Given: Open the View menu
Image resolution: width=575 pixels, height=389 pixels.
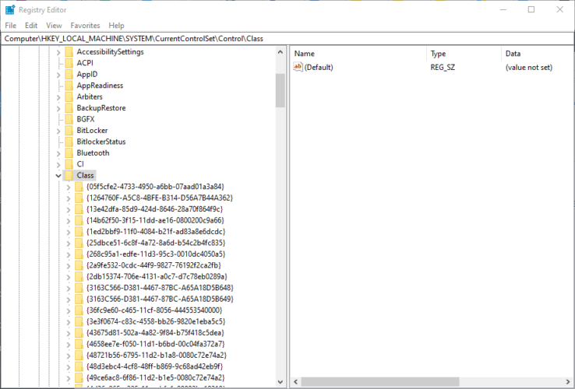Looking at the screenshot, I should (x=54, y=25).
